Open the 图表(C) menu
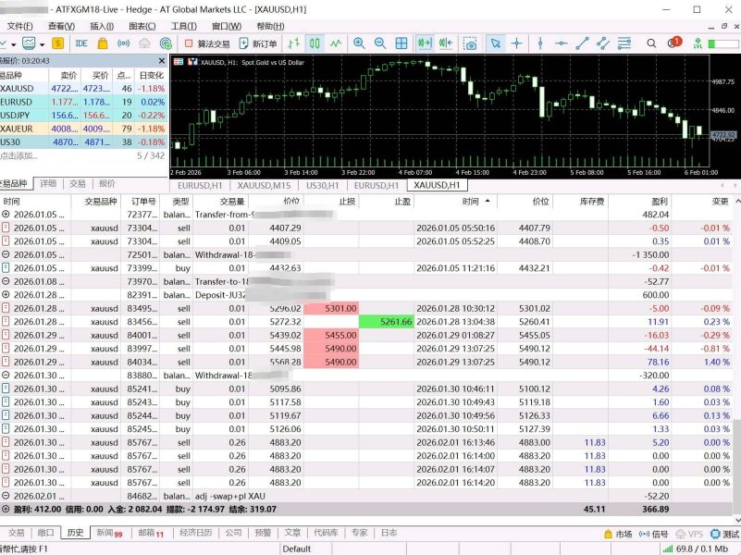 coord(142,26)
